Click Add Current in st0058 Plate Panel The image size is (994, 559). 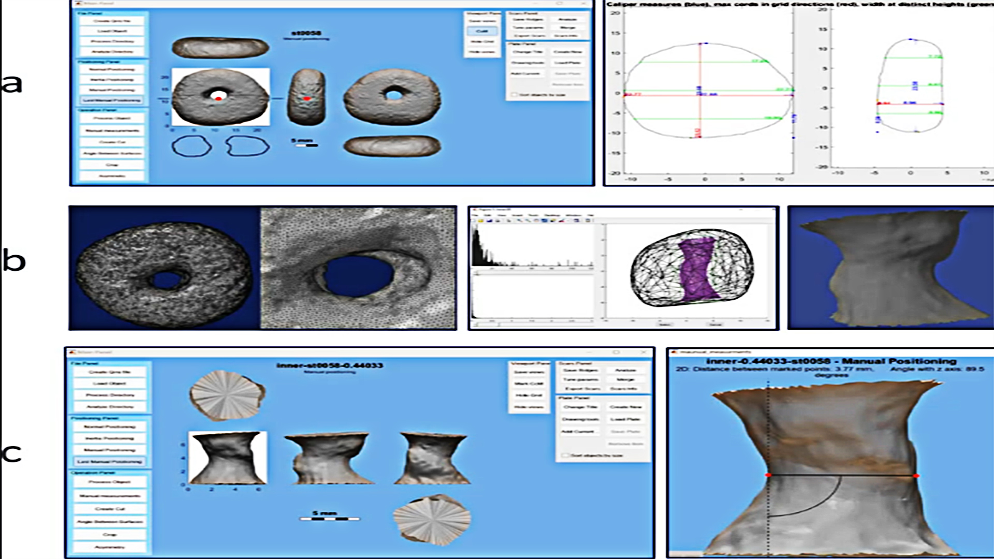pyautogui.click(x=528, y=73)
